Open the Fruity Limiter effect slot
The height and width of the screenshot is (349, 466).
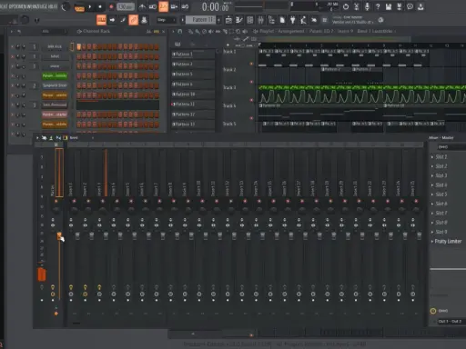tap(448, 242)
